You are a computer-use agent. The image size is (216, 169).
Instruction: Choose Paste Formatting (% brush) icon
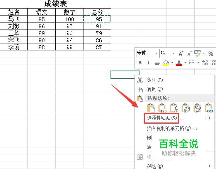click(197, 108)
